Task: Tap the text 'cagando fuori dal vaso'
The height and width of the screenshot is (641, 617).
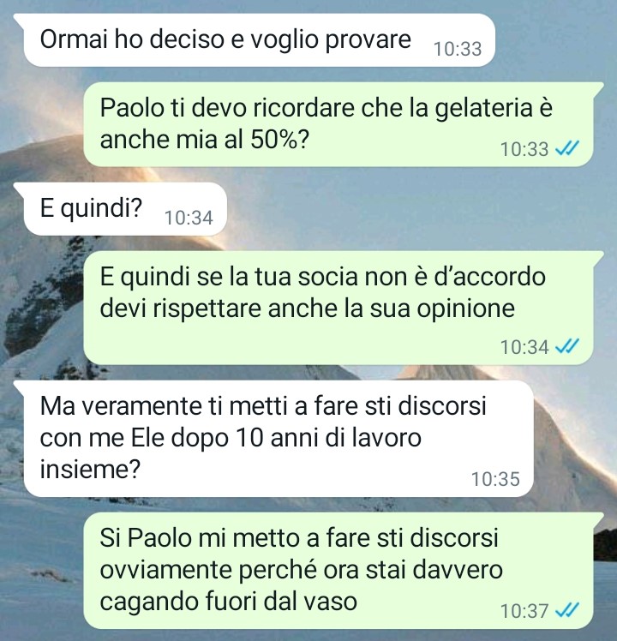Action: click(229, 602)
